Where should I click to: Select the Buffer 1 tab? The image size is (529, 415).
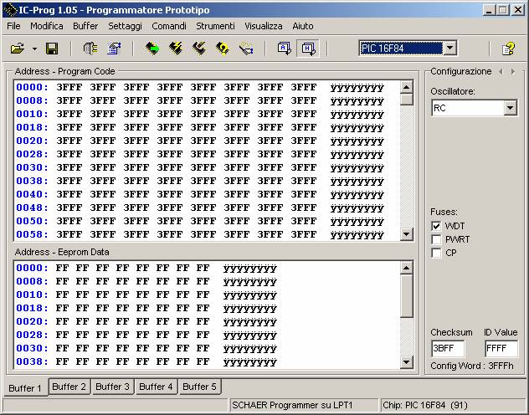click(25, 388)
